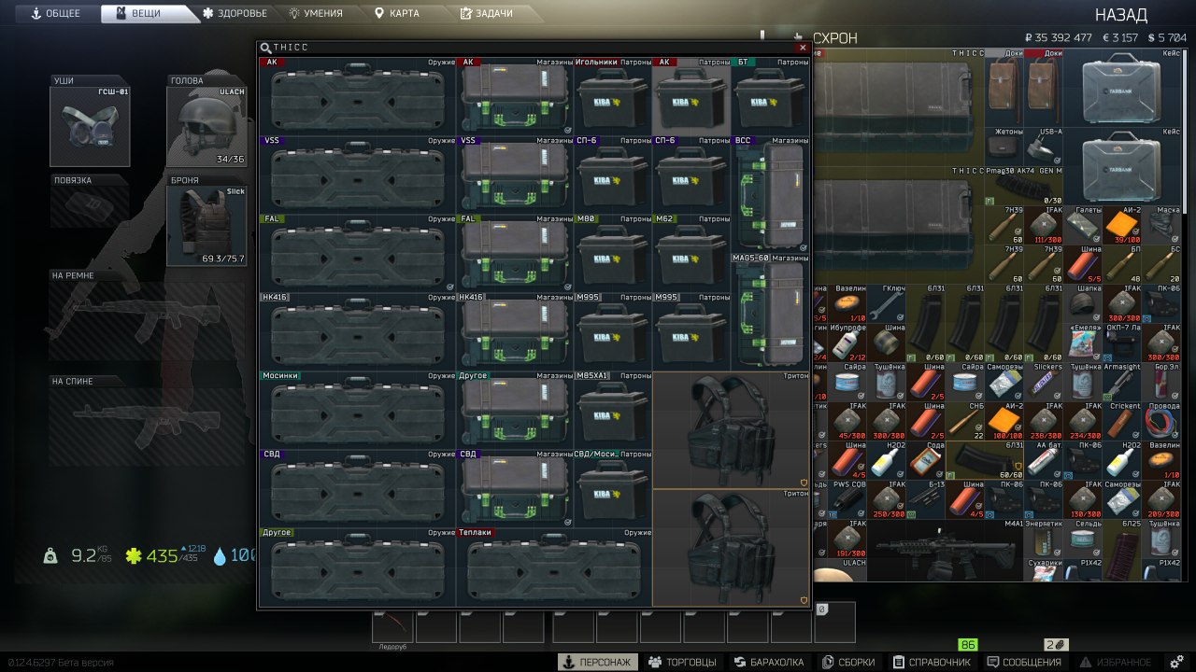Select the Энергетик drink in stash
The width and height of the screenshot is (1196, 672).
(x=1044, y=539)
